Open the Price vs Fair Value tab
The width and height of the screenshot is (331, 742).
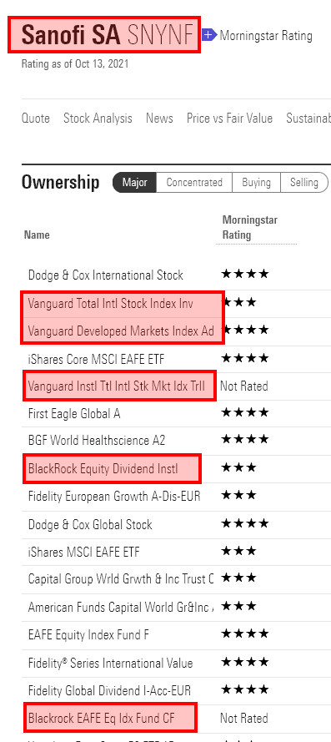pos(229,119)
